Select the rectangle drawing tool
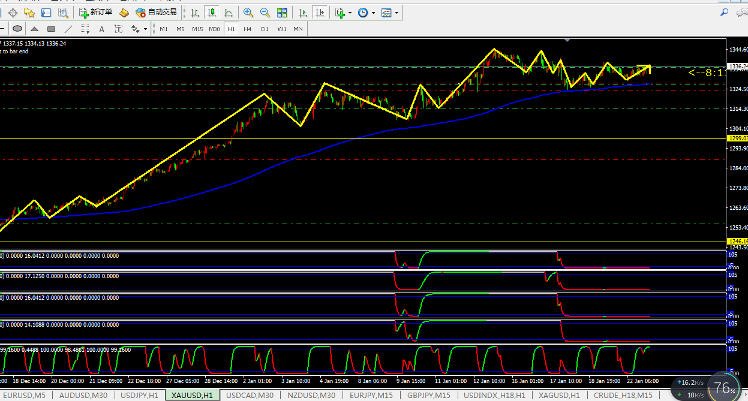 click(51, 29)
